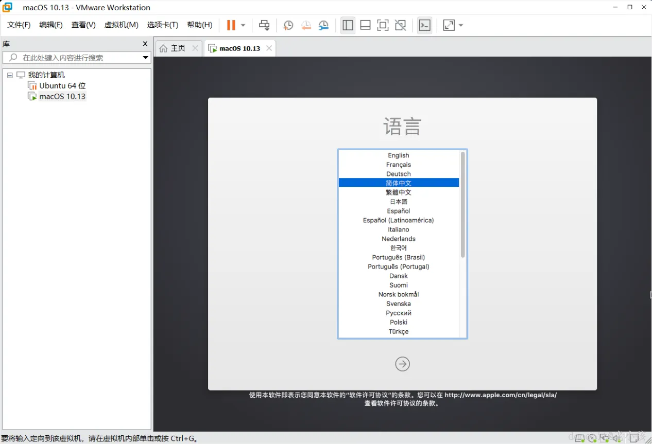Open the snapshot manager wrench-clock icon
Viewport: 652px width, 444px height.
point(323,25)
